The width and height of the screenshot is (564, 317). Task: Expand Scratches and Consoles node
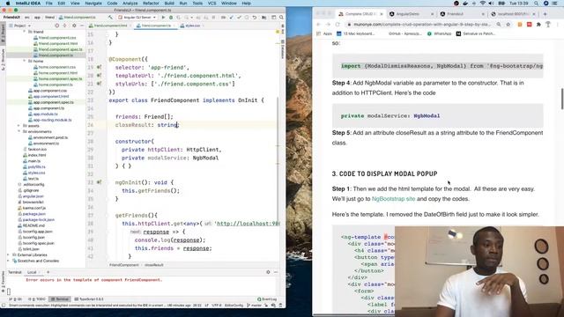9,261
